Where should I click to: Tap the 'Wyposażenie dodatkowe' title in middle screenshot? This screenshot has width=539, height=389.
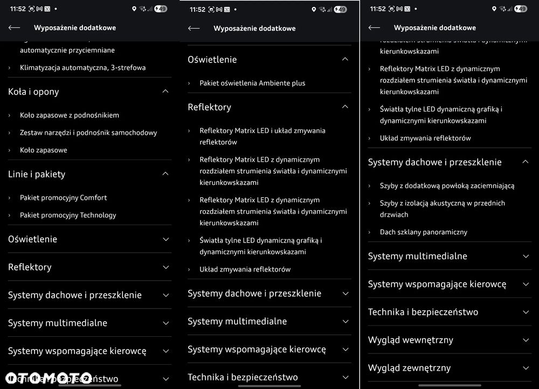point(254,29)
